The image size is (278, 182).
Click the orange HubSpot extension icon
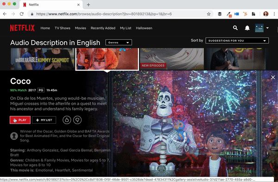point(245,14)
